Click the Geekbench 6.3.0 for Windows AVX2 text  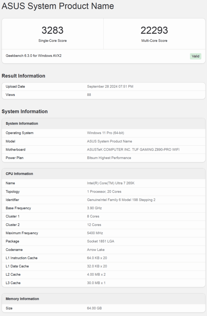tap(34, 56)
